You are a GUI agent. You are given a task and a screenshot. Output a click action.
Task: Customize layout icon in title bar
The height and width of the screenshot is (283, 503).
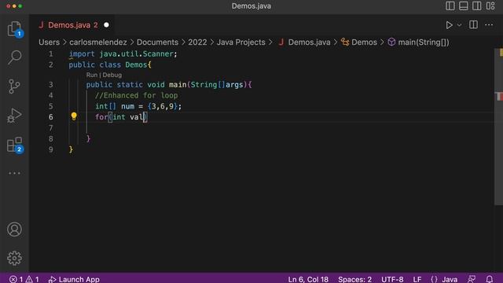pos(490,6)
